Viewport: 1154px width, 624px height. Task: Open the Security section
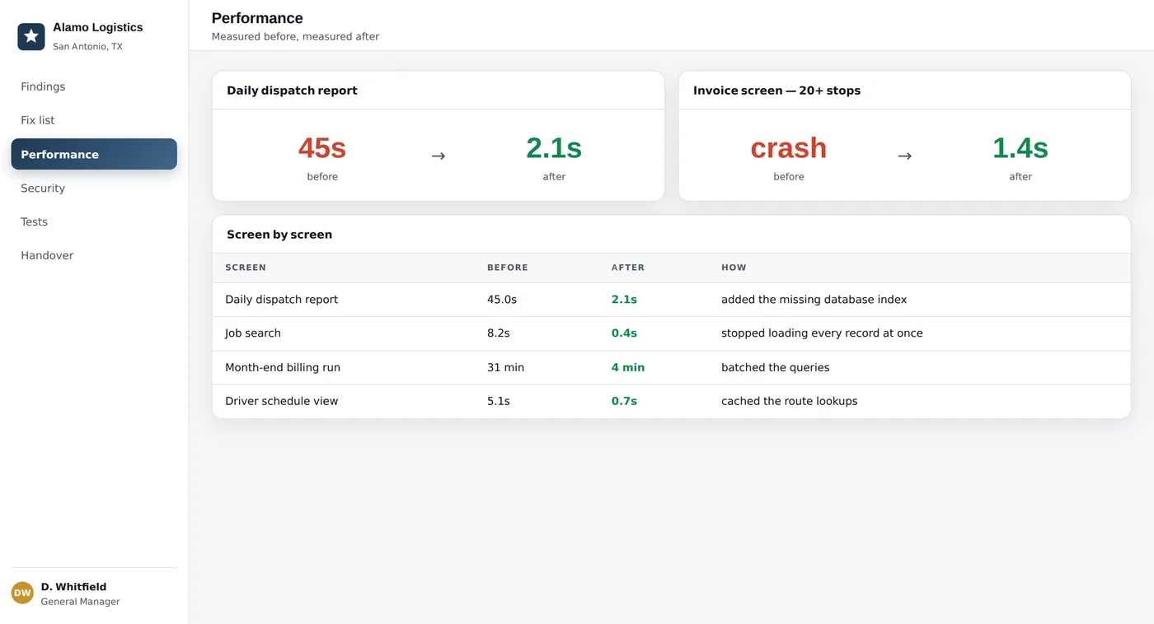pos(94,188)
